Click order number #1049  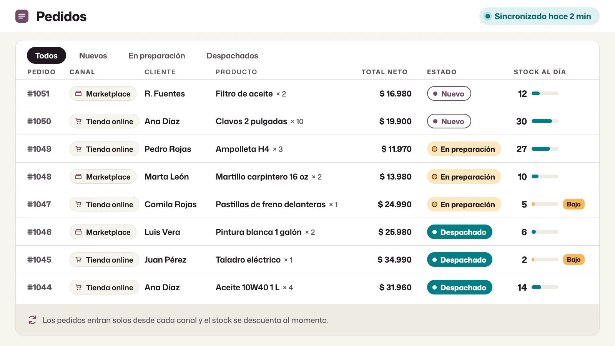click(39, 149)
